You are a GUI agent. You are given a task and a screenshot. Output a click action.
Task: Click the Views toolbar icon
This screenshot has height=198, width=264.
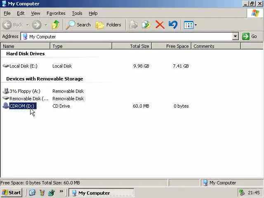189,25
